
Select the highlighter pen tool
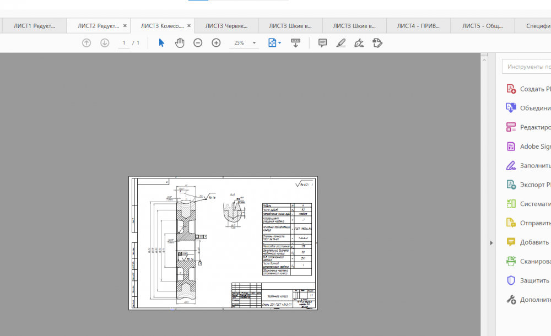pos(341,43)
